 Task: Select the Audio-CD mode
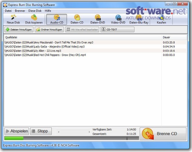[x=57, y=19]
